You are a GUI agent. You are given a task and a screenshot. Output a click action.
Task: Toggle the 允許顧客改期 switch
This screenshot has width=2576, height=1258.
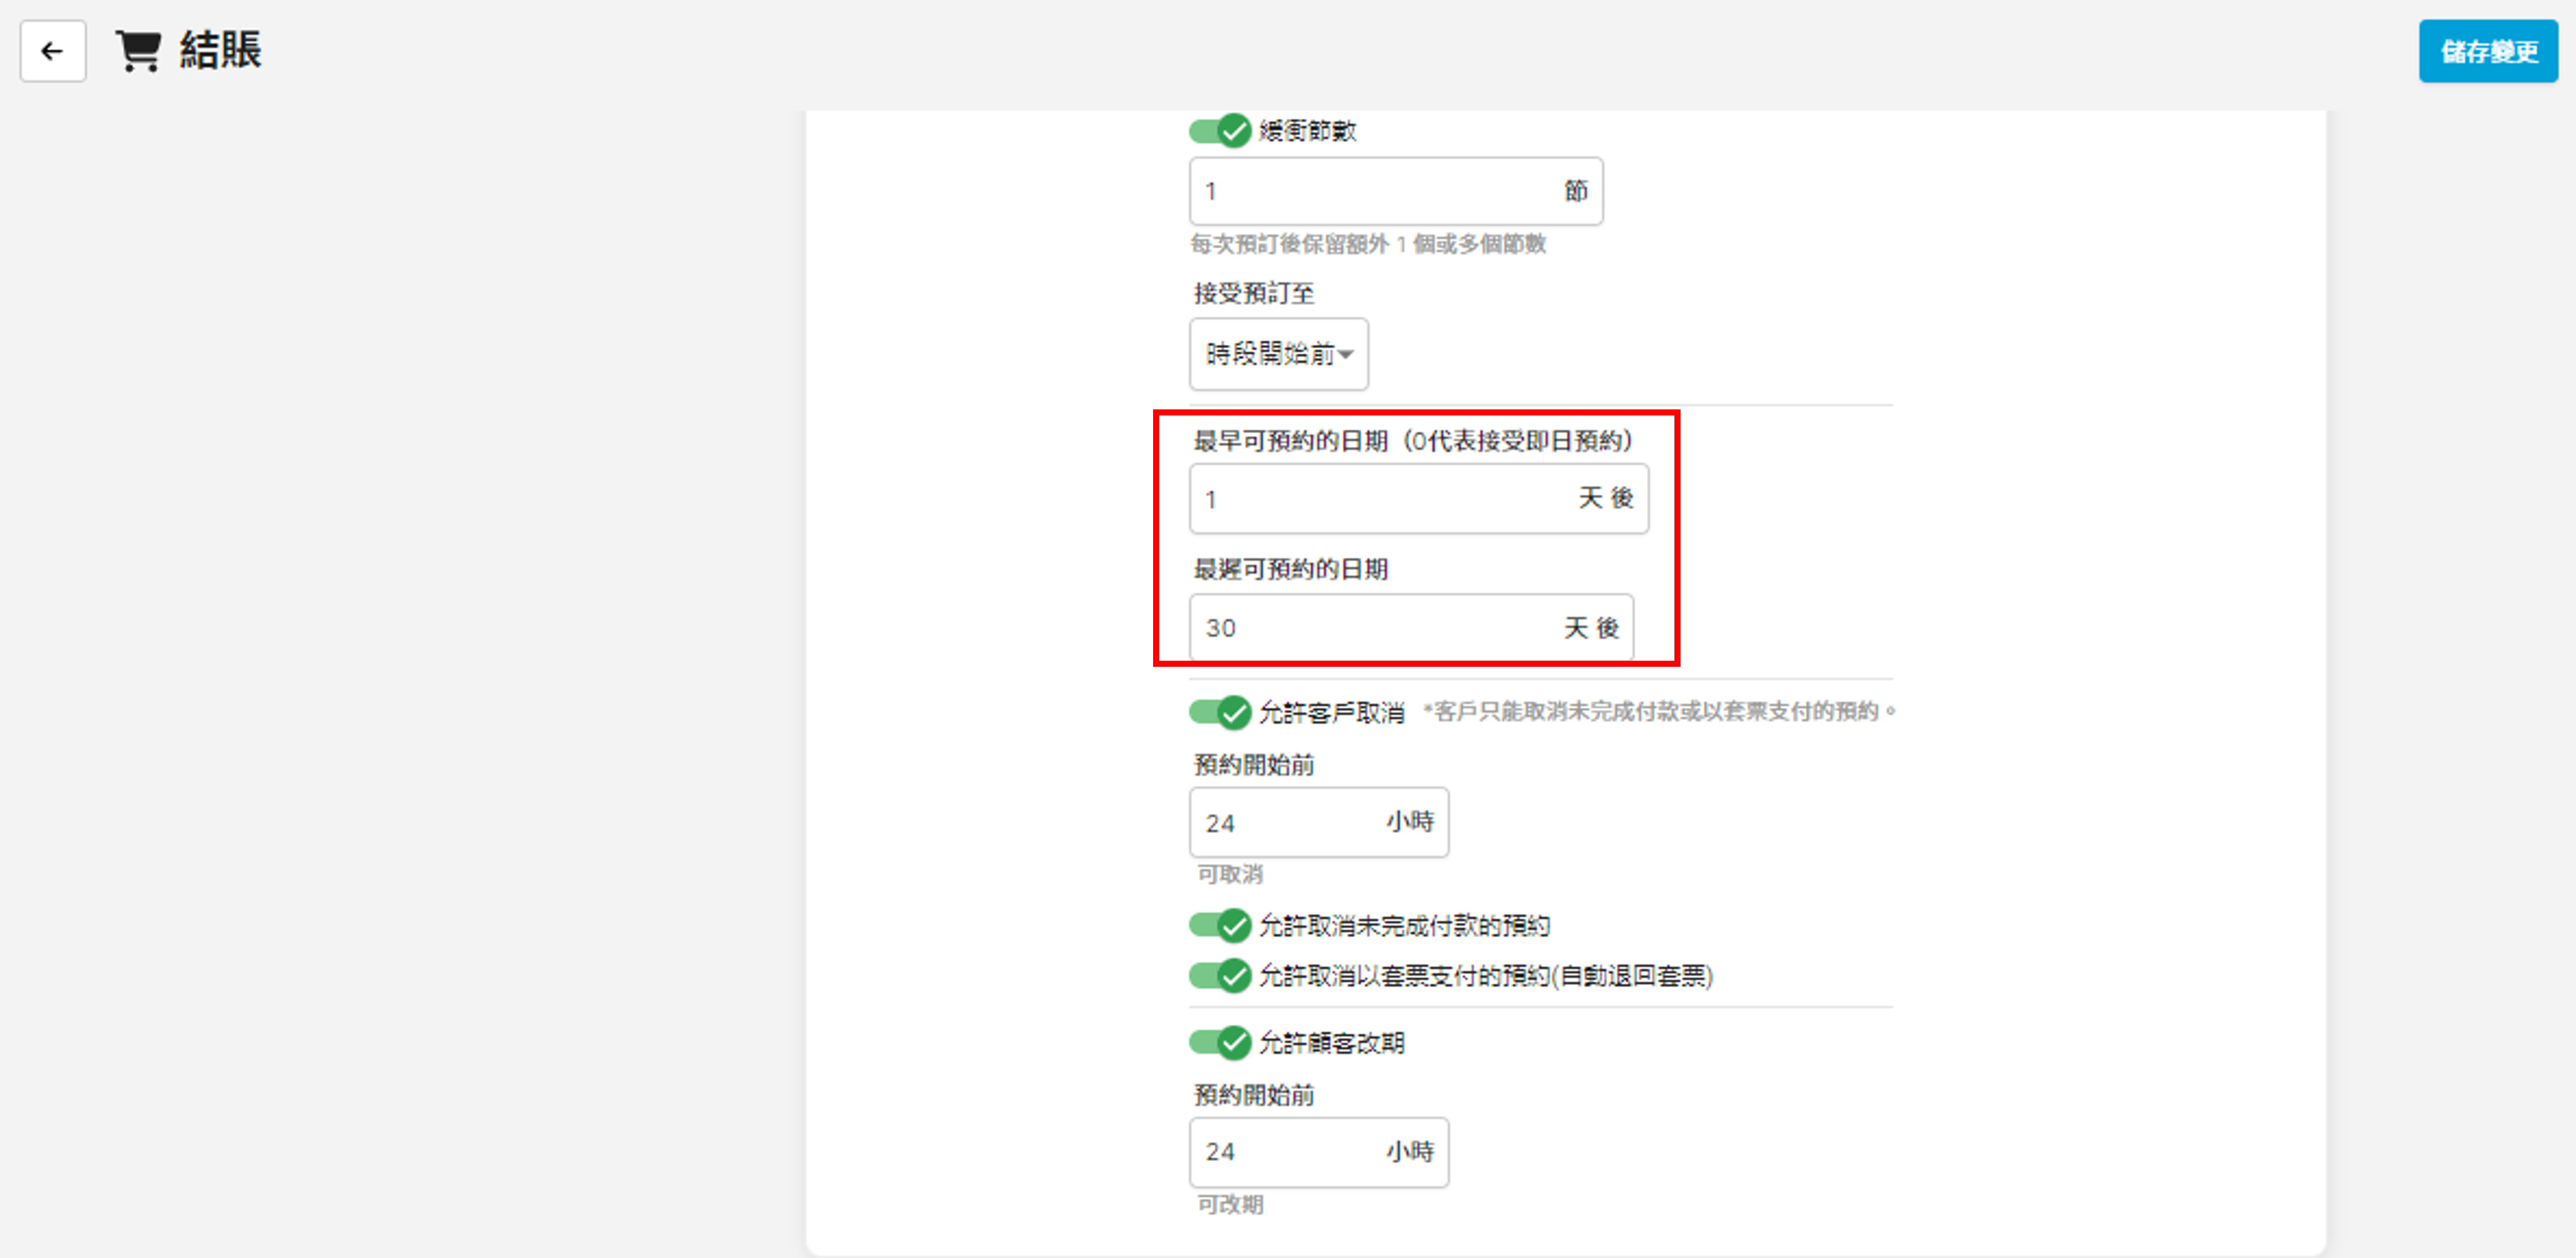pyautogui.click(x=1220, y=1042)
